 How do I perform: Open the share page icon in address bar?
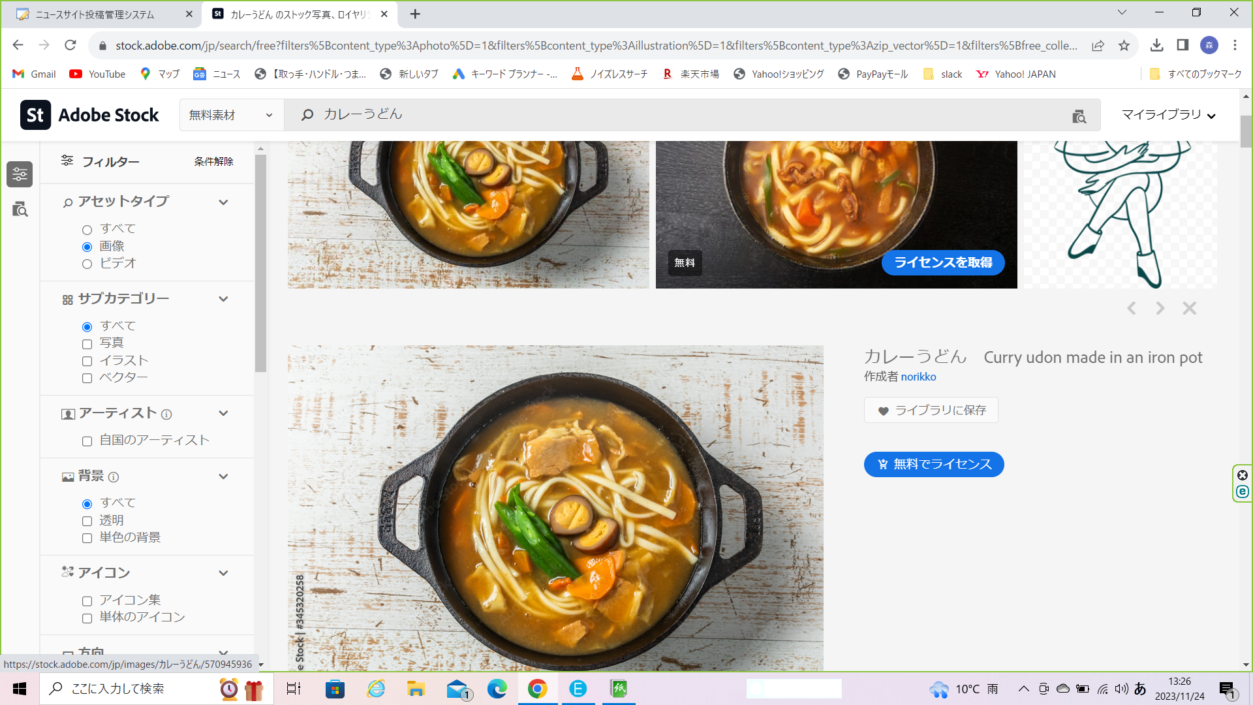click(1098, 45)
